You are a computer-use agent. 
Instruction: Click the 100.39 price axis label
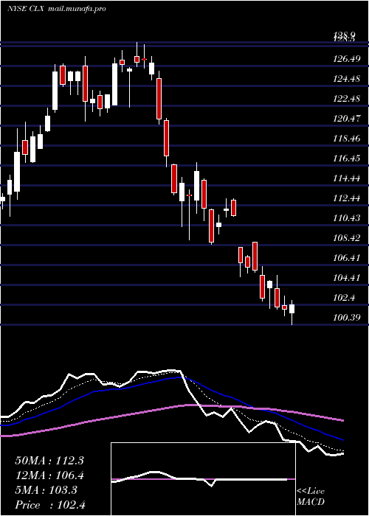[346, 317]
